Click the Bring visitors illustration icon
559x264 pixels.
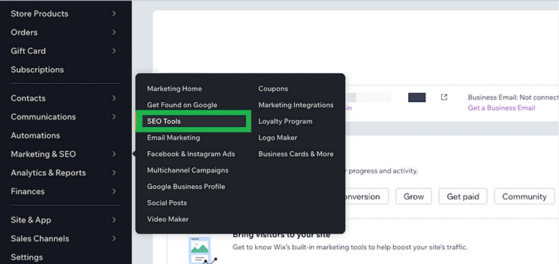(200, 250)
